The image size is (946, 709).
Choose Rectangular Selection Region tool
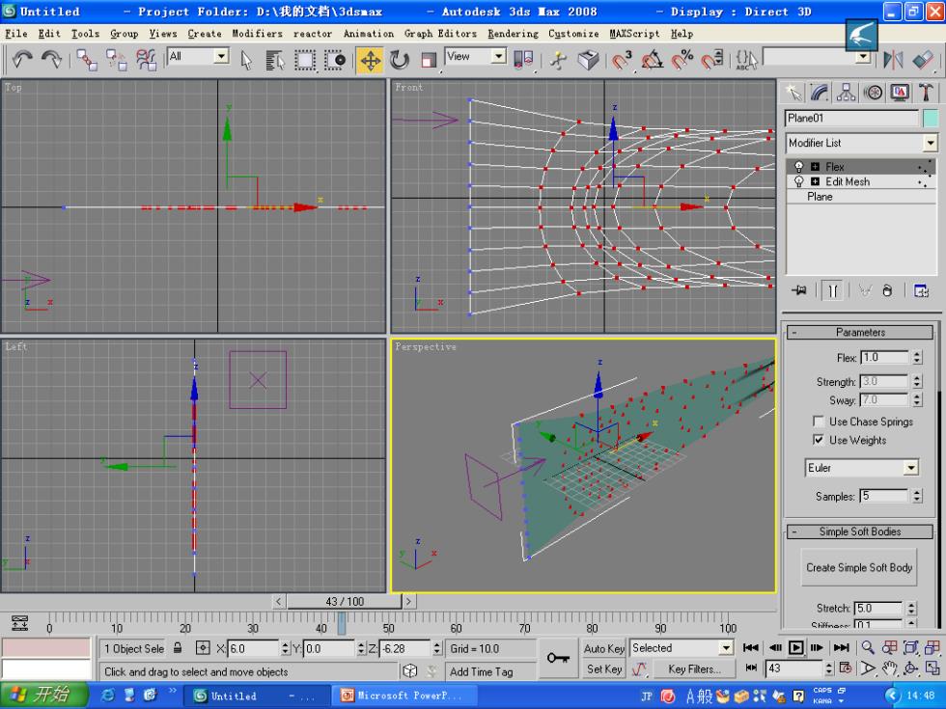click(x=305, y=60)
